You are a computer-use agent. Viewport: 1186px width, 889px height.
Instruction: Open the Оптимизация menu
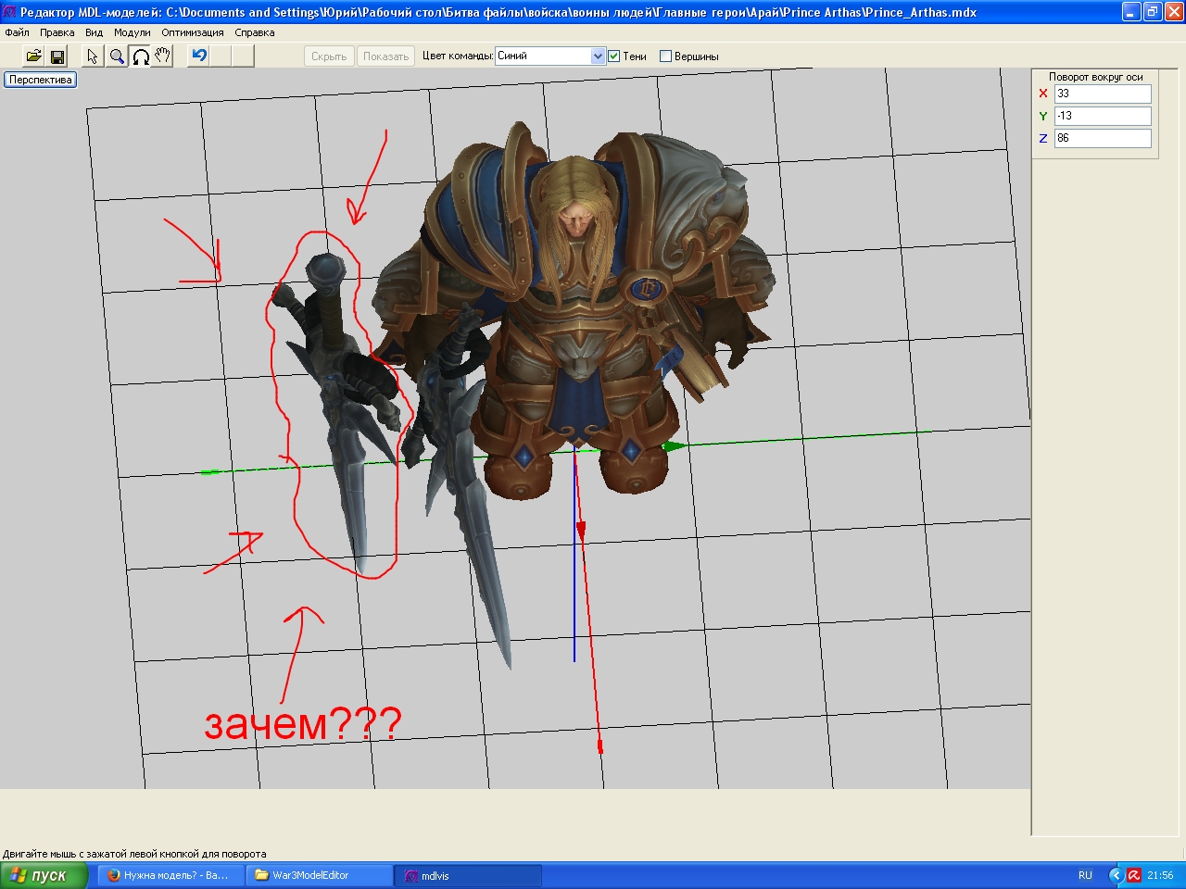coord(192,32)
